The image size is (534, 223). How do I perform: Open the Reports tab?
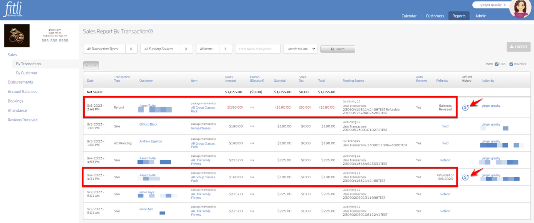pos(459,16)
